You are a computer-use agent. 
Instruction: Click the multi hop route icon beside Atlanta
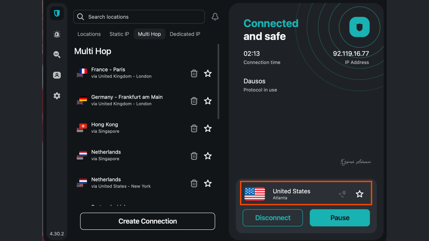[x=342, y=194]
